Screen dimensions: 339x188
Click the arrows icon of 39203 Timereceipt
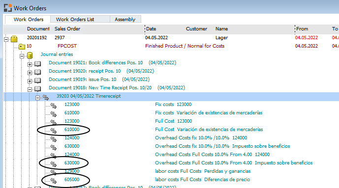pyautogui.click(x=46, y=97)
